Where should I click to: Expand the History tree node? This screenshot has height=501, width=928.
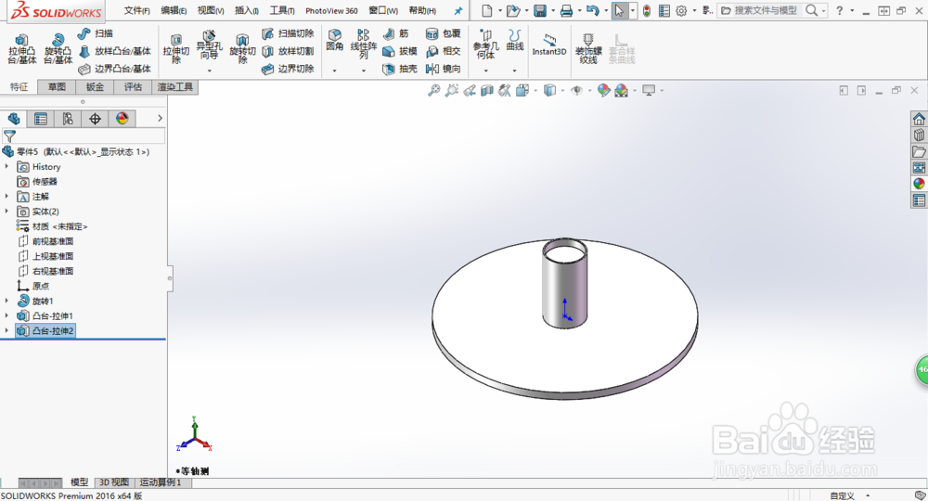(x=6, y=167)
